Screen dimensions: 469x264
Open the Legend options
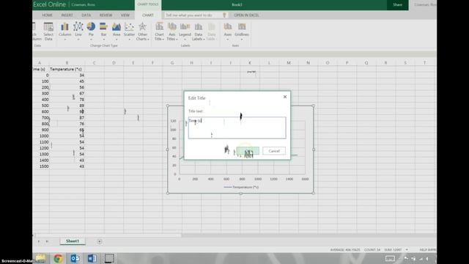click(185, 31)
